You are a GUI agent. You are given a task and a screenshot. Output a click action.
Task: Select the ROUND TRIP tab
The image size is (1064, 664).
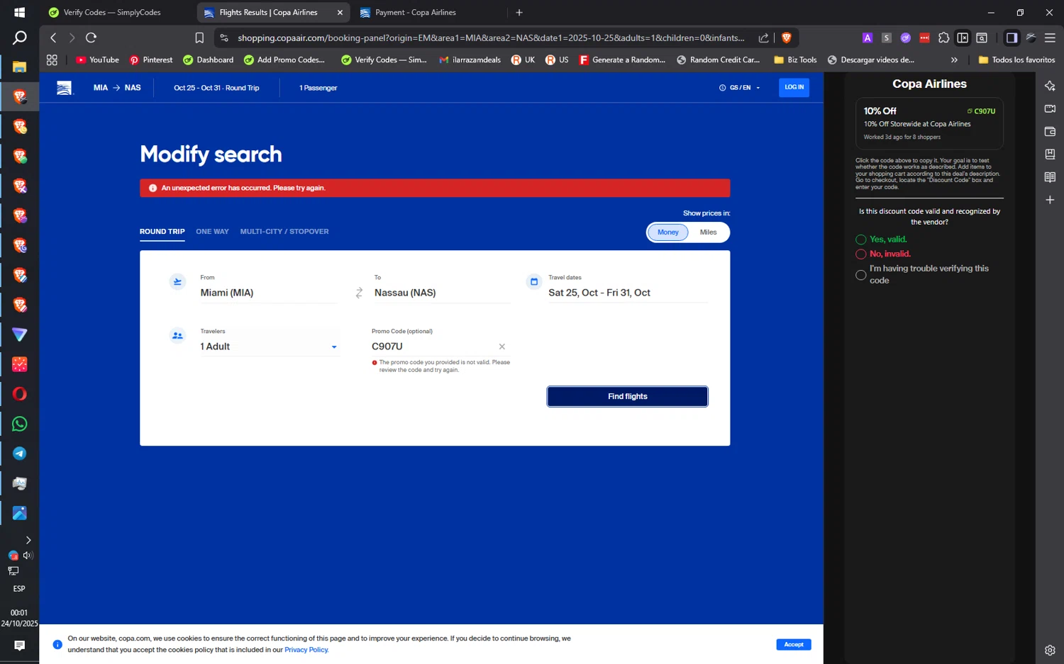tap(162, 232)
